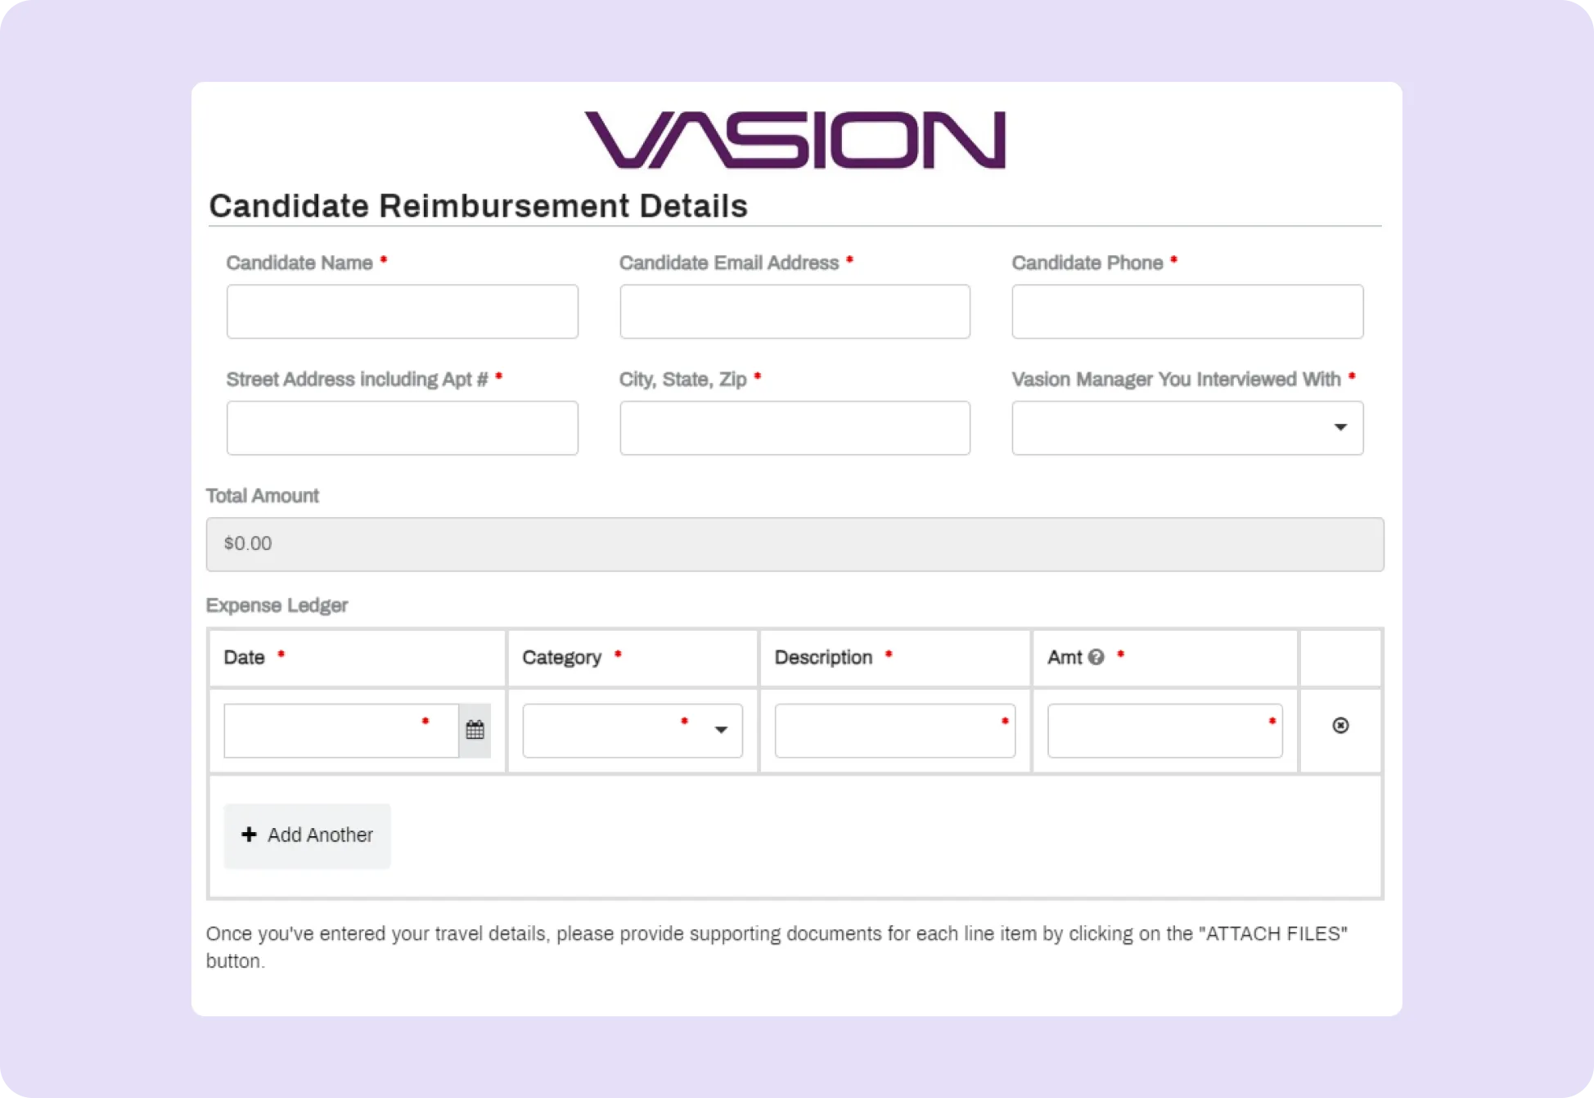Click the Description column header

point(823,658)
